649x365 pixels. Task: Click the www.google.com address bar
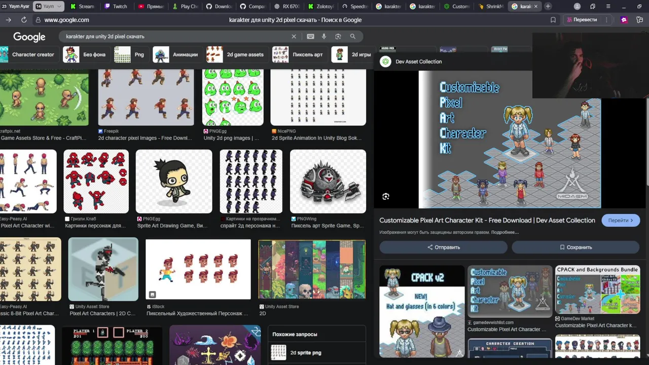[66, 20]
